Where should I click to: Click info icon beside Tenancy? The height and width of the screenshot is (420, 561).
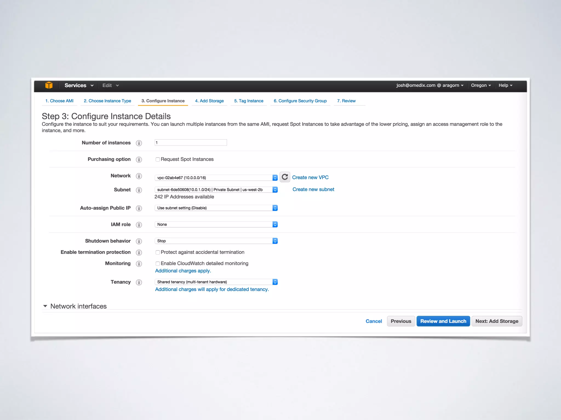[x=139, y=282]
